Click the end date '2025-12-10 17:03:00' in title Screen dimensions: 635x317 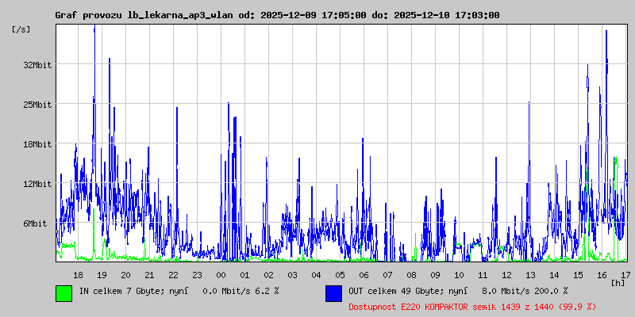447,15
